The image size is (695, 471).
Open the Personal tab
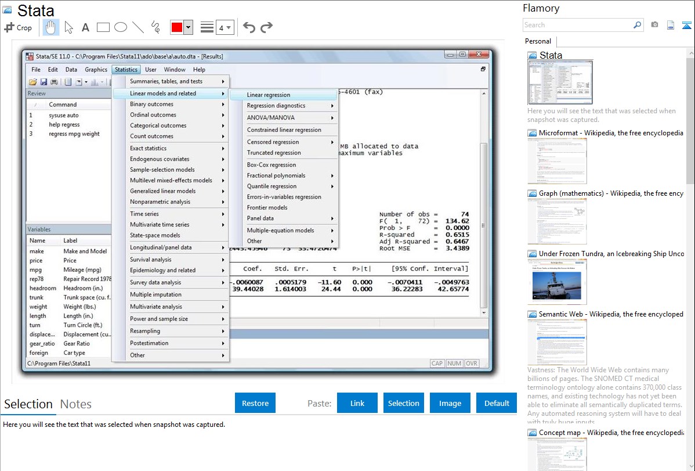click(x=538, y=41)
